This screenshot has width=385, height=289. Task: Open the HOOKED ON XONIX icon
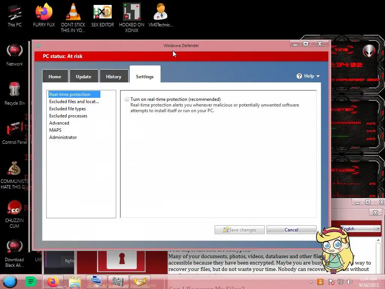click(x=132, y=18)
